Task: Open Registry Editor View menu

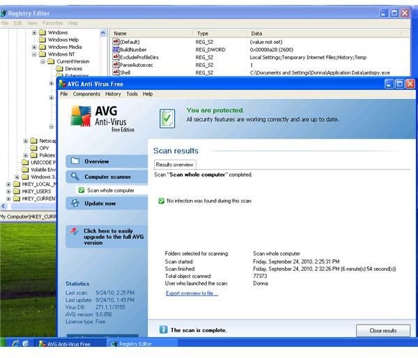Action: point(32,23)
